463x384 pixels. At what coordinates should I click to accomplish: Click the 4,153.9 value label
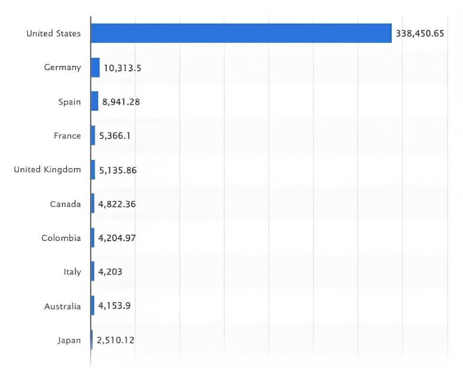click(114, 306)
